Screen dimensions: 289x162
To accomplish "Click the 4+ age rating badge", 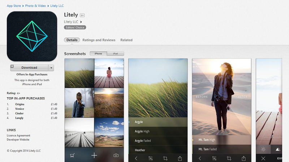I will click(82, 15).
